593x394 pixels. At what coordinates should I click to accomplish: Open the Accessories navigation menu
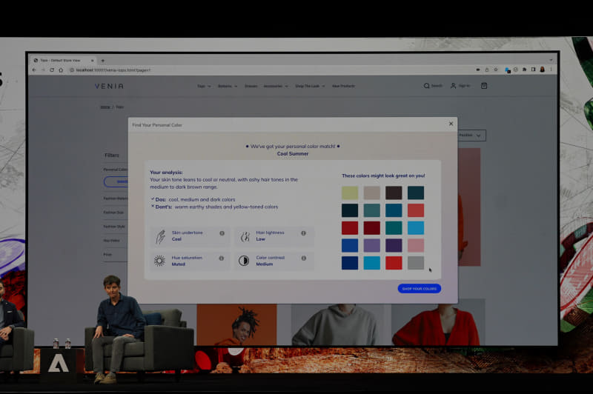tap(276, 86)
